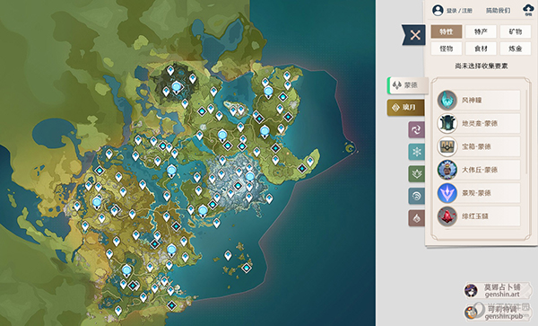Image resolution: width=538 pixels, height=326 pixels.
Task: Open the 登录 / 注册 login link
Action: click(x=459, y=11)
